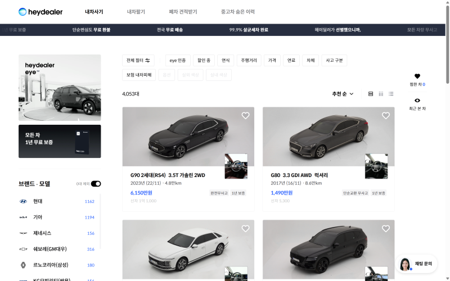Switch to three-column grid view
The image size is (450, 281).
(381, 94)
